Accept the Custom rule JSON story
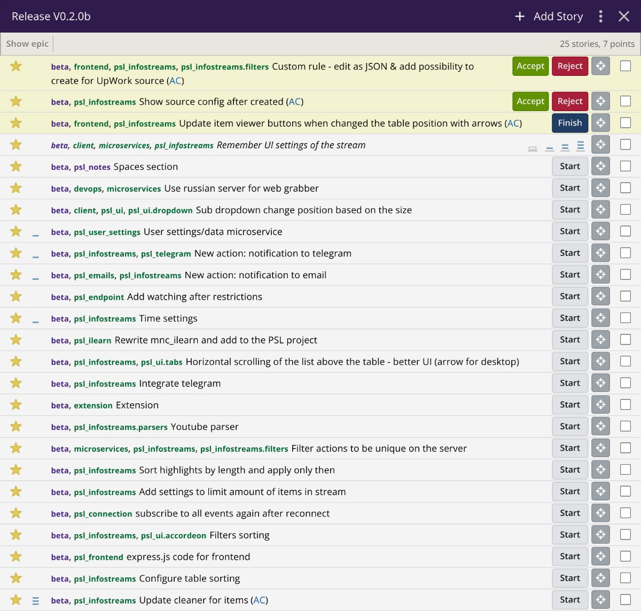 [530, 66]
